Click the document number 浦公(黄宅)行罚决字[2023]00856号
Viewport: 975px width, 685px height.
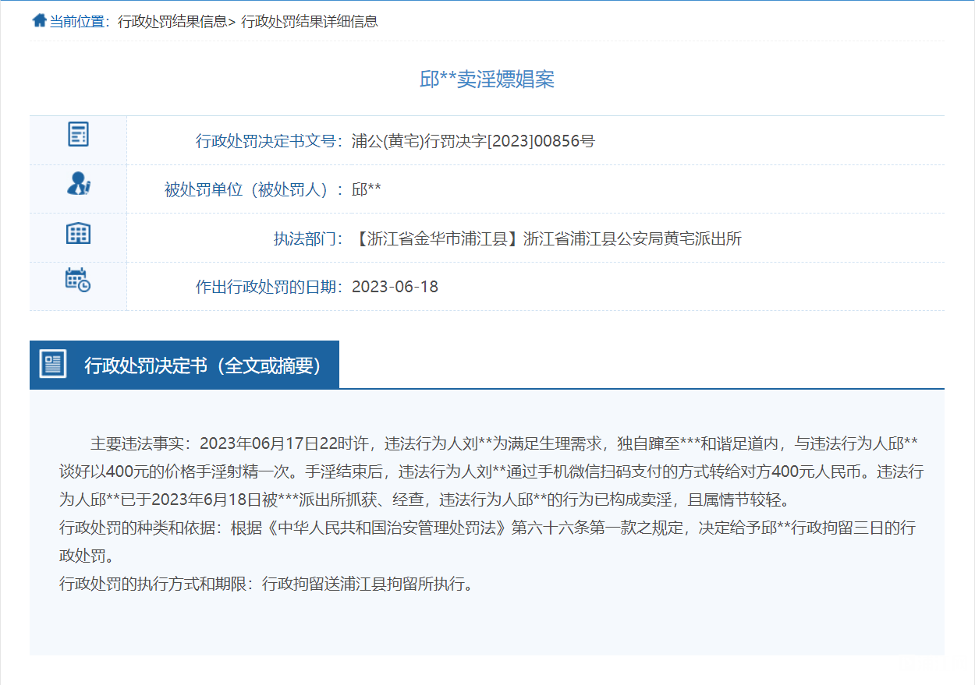pos(473,141)
